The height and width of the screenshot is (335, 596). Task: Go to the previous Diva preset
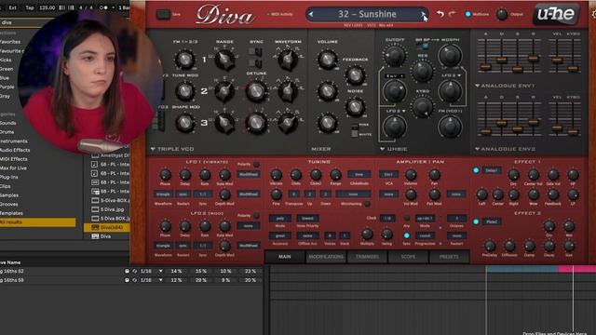[311, 15]
